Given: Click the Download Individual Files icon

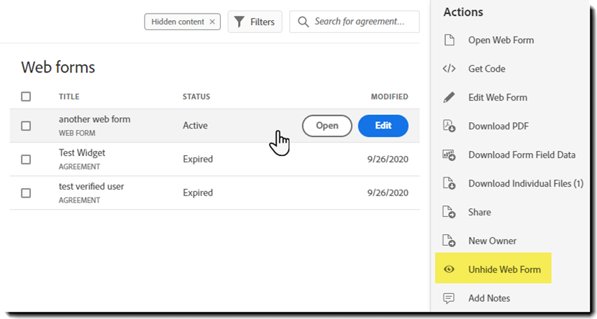Looking at the screenshot, I should coord(450,183).
